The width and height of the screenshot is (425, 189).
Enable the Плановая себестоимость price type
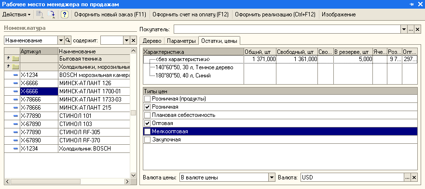147,115
